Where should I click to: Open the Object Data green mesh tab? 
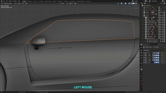(141, 79)
